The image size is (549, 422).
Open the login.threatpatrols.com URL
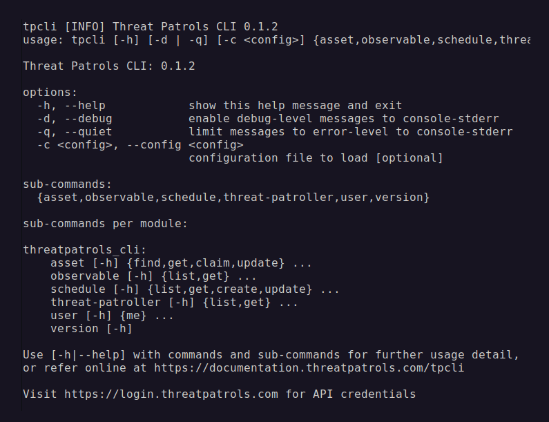tap(171, 394)
